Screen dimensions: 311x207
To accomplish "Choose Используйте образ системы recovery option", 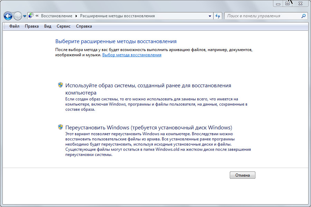I will [x=148, y=89].
